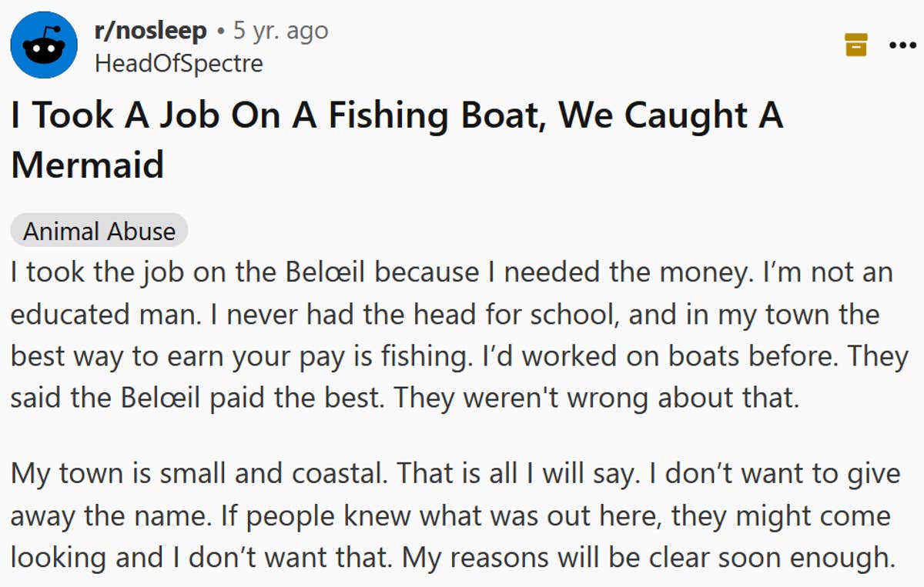
Task: Select the Animal Abuse flair tag
Action: tap(99, 231)
